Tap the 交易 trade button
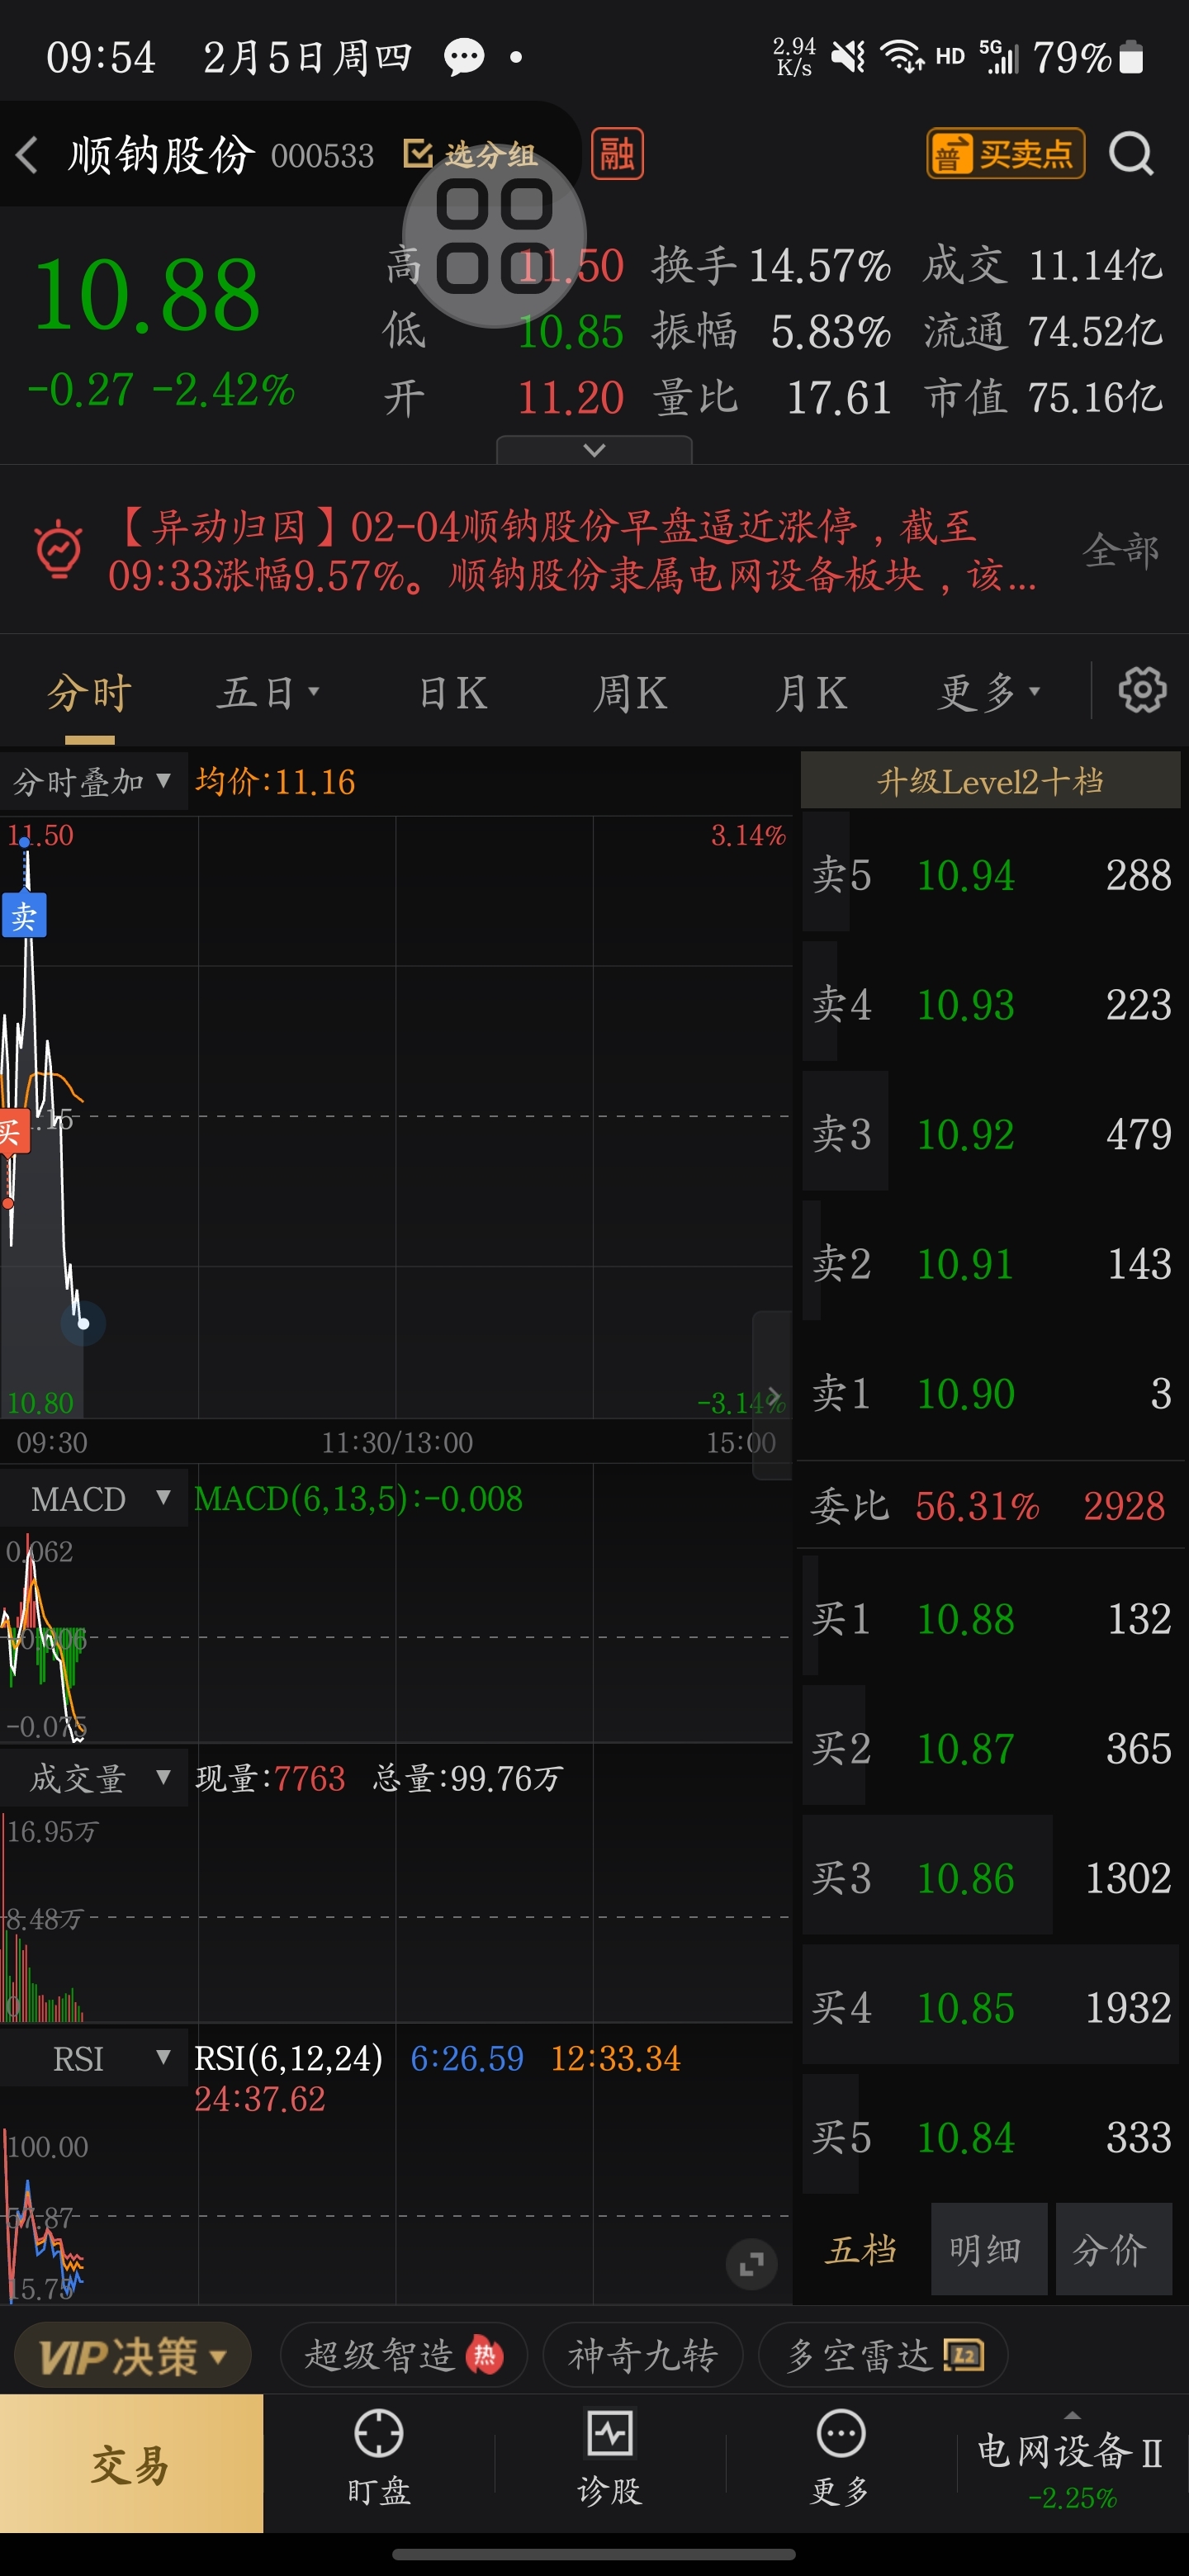This screenshot has height=2576, width=1189. [131, 2464]
